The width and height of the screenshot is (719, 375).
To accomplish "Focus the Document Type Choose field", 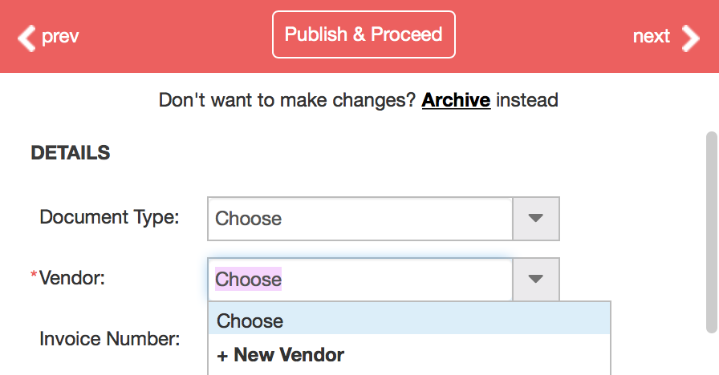I will point(360,219).
